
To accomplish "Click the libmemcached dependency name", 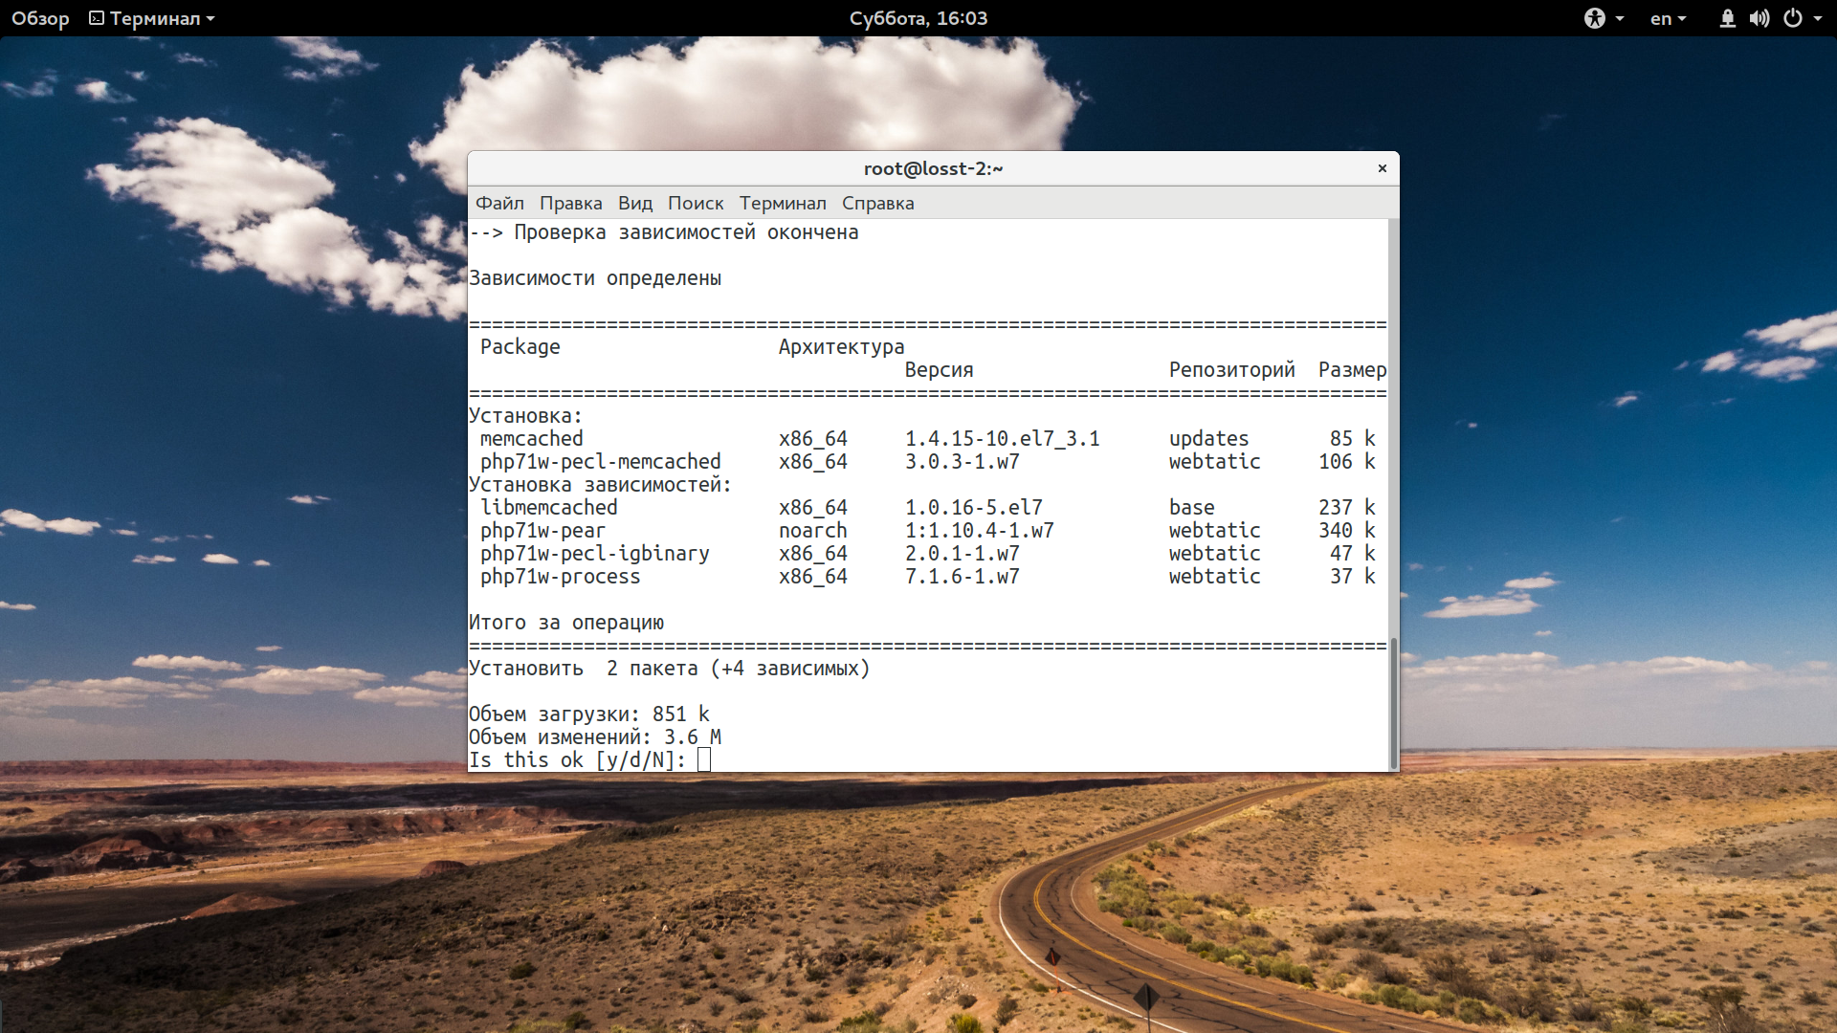I will click(x=548, y=507).
